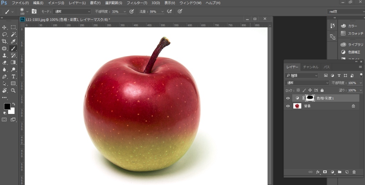Toggle lock position
This screenshot has width=365, height=185.
click(310, 90)
